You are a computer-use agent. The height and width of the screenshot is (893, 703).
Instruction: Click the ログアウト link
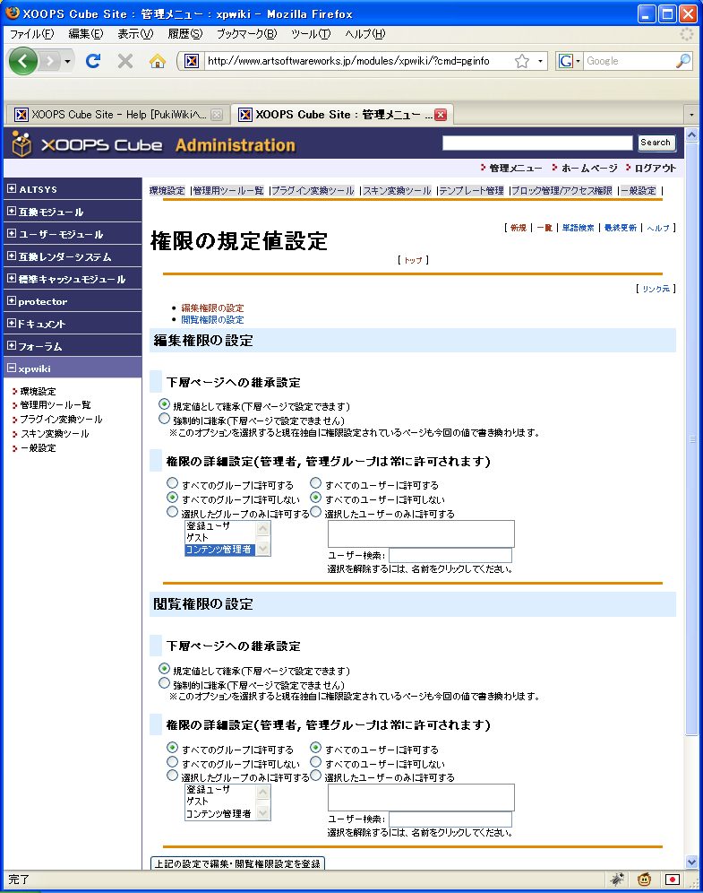650,168
